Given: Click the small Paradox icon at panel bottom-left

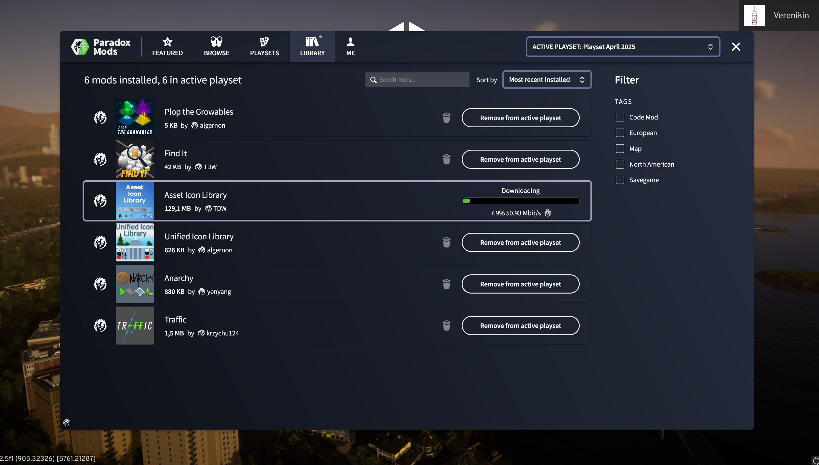Looking at the screenshot, I should click(67, 422).
